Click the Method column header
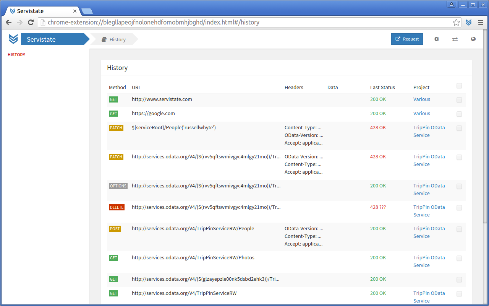489x306 pixels. point(117,87)
